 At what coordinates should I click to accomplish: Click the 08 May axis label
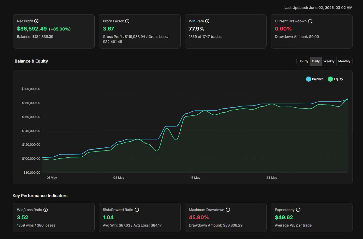click(119, 178)
